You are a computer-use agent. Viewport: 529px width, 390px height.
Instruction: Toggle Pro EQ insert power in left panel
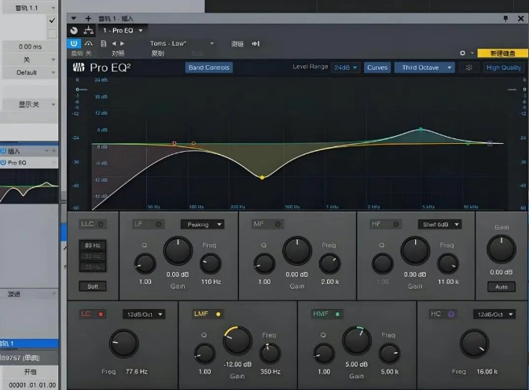point(3,163)
